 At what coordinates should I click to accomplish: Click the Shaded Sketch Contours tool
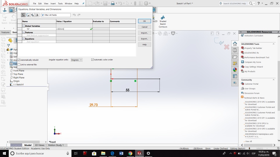(163, 22)
